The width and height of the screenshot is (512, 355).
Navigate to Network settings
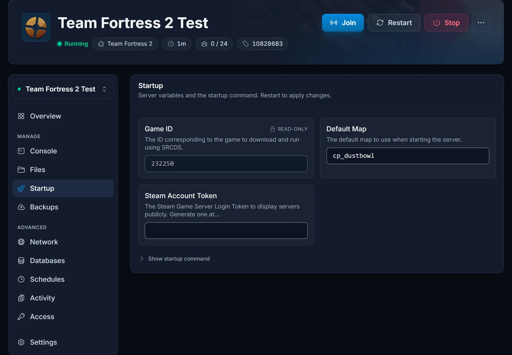[63, 242]
